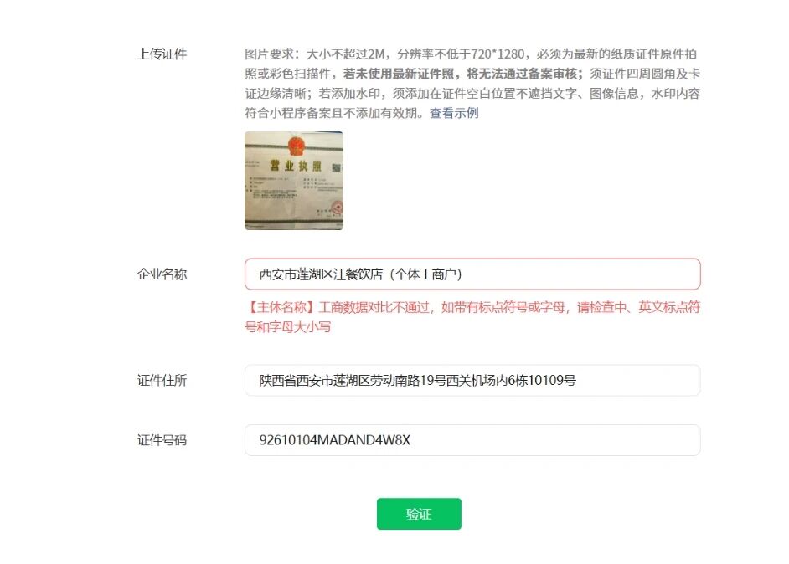
Task: Click the national emblem on license image
Action: [x=296, y=146]
